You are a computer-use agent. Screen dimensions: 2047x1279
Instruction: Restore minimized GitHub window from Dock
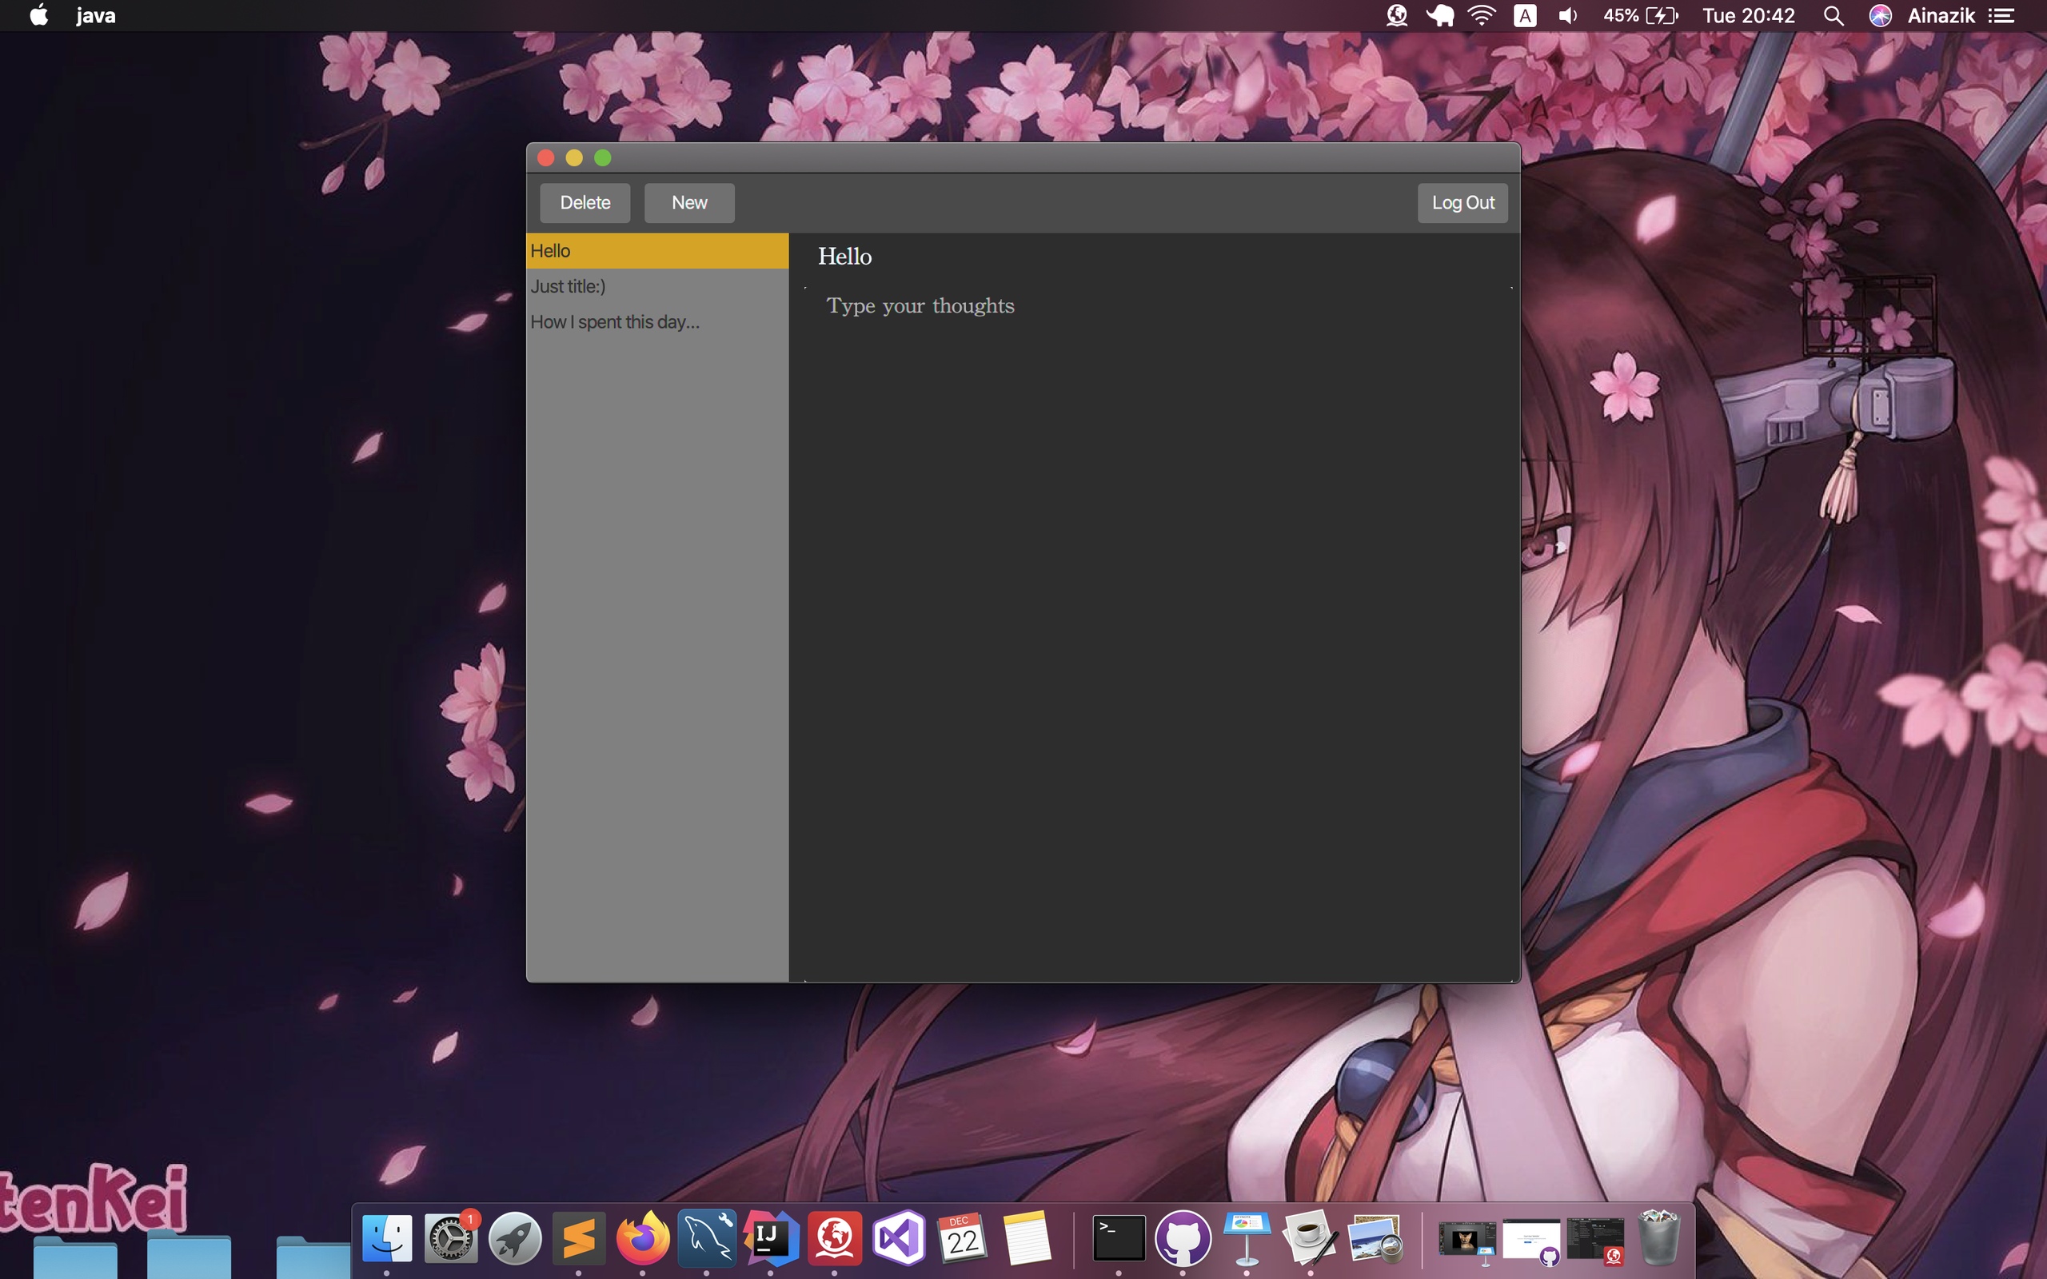click(x=1531, y=1241)
